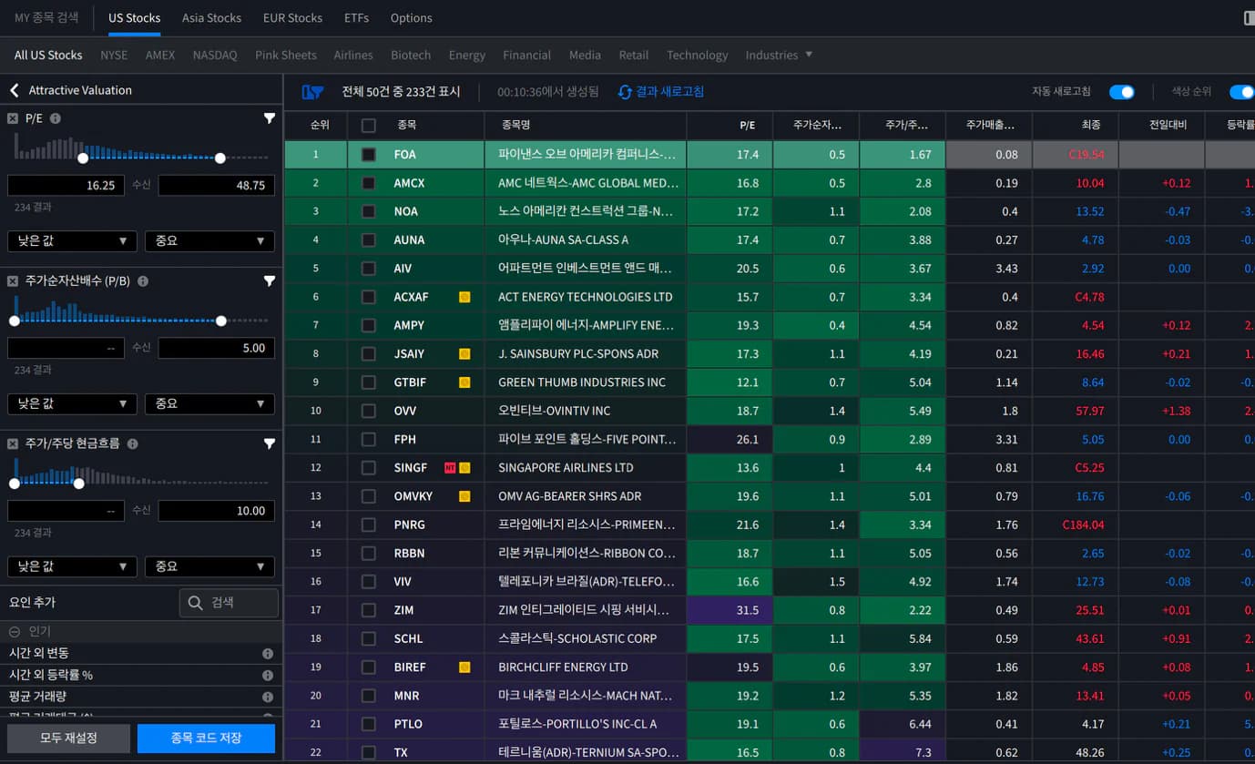Click the yellow badge next to GTBIF
Viewport: 1255px width, 764px height.
coord(464,382)
